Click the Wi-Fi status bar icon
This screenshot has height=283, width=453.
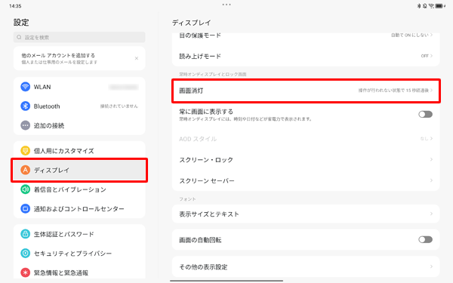(x=432, y=6)
